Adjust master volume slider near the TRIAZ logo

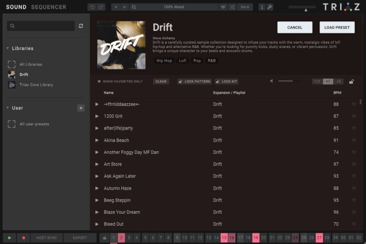(302, 8)
